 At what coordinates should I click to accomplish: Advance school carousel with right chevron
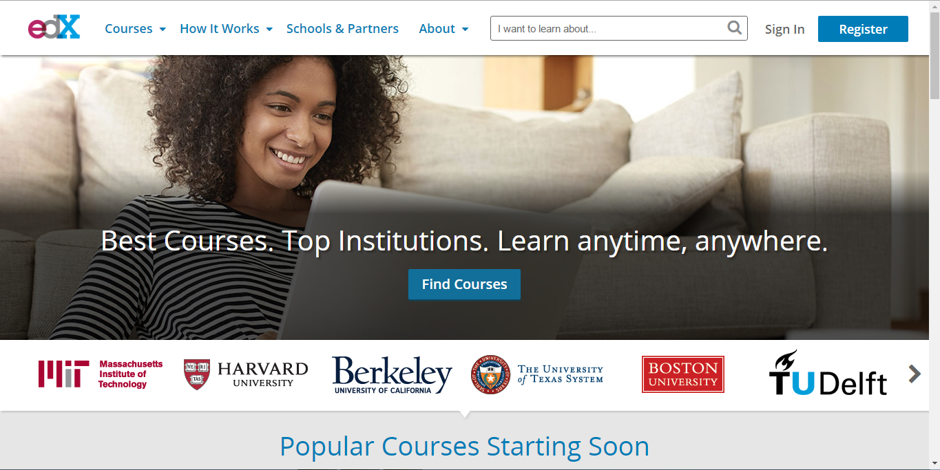pos(915,374)
